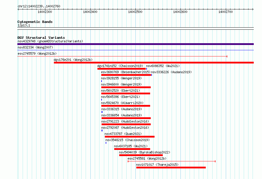
Task: Click the nsv3336654 red feature bar
Action: pyautogui.click(x=126, y=118)
